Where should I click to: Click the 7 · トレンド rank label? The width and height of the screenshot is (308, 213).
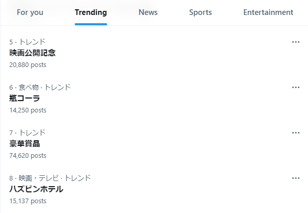(x=27, y=133)
